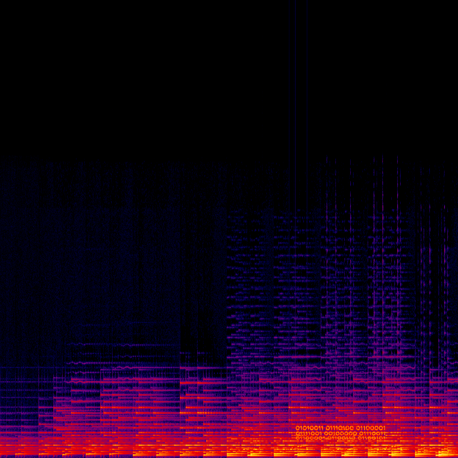
Task: Click the tallest vertical spike reaching the top edge
Action: [307, 67]
